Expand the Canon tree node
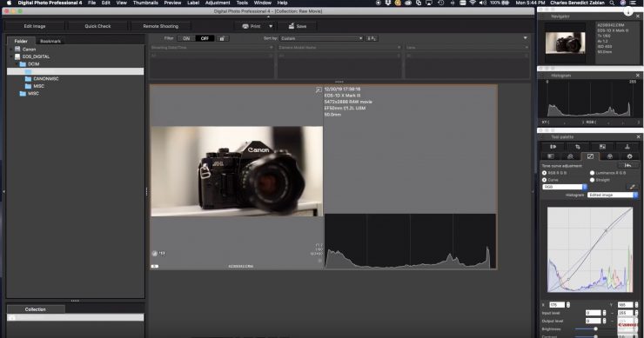This screenshot has height=338, width=644. [11, 50]
